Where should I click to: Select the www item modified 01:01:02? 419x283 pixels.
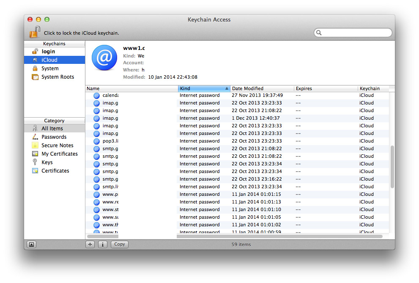pyautogui.click(x=237, y=225)
